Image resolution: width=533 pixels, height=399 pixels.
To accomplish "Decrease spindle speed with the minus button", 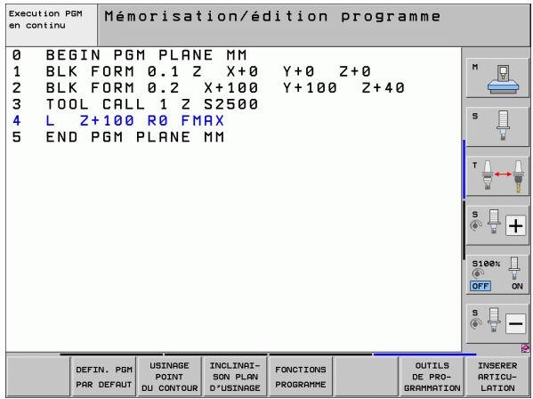I will (x=515, y=323).
